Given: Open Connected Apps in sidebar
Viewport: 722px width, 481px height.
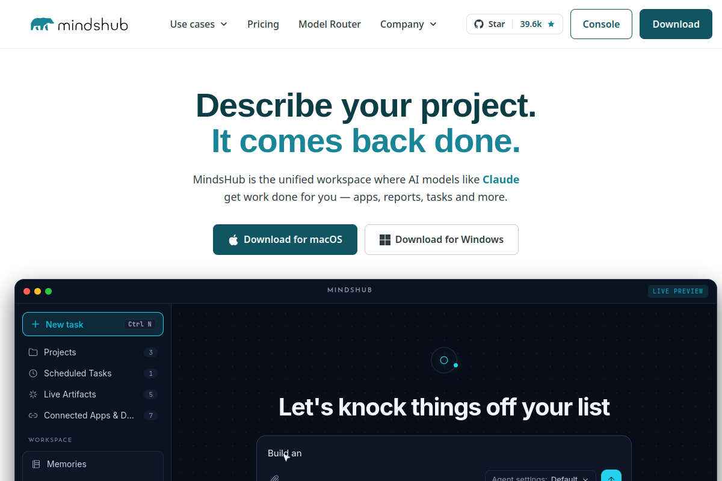Looking at the screenshot, I should tap(93, 415).
